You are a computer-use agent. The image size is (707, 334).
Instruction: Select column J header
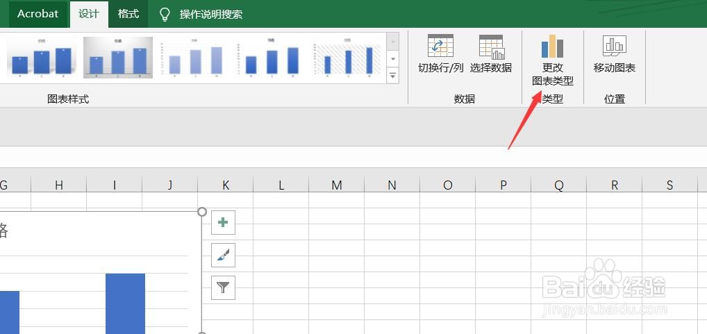(170, 185)
